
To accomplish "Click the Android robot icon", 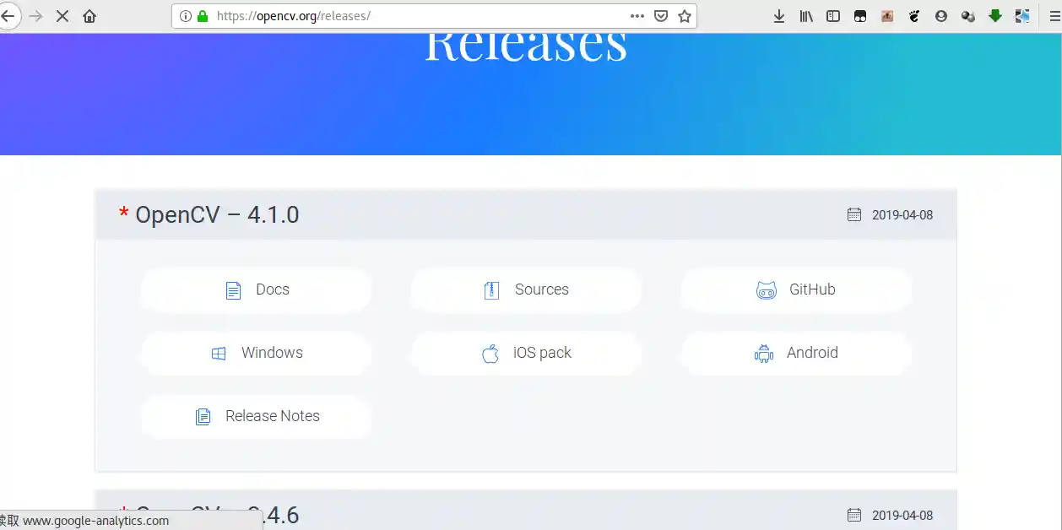I will pos(764,354).
